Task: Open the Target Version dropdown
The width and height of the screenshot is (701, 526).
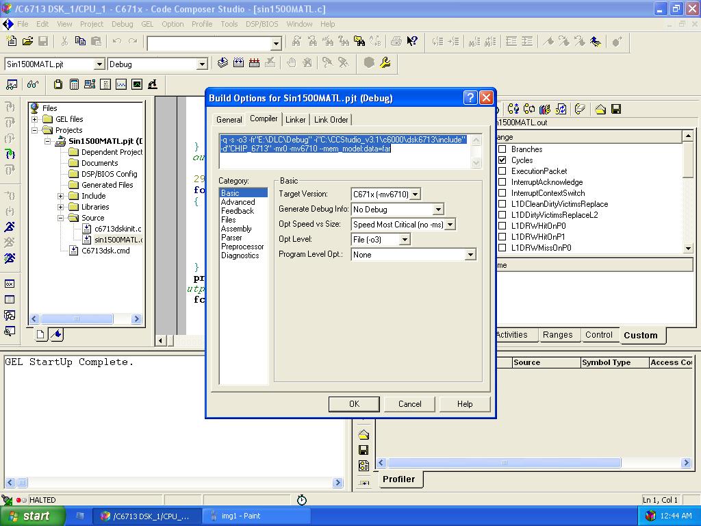Action: pyautogui.click(x=416, y=195)
